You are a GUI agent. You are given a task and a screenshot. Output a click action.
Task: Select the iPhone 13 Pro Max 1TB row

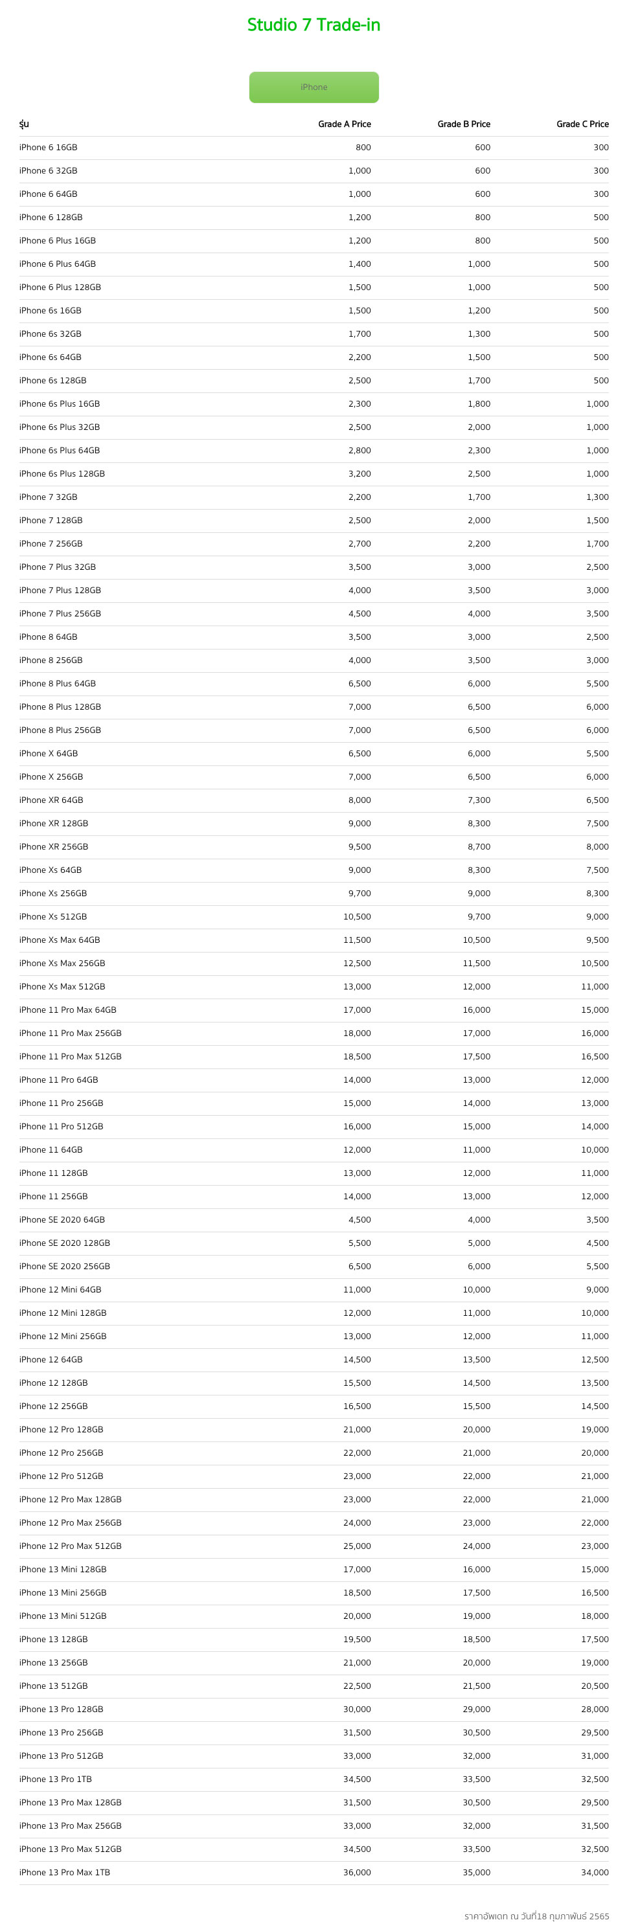[x=313, y=1872]
